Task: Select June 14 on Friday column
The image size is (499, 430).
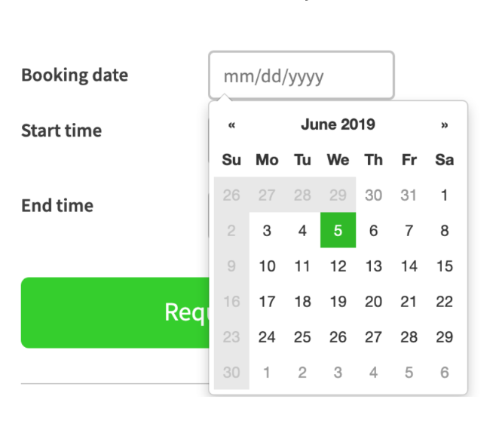Action: tap(409, 266)
